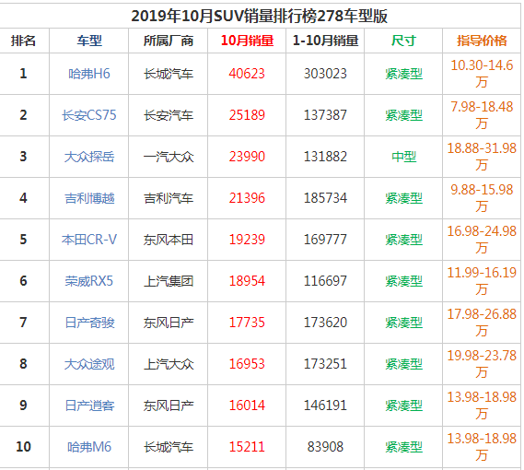This screenshot has width=524, height=470.
Task: Open the 长安CS75 model link
Action: (89, 115)
